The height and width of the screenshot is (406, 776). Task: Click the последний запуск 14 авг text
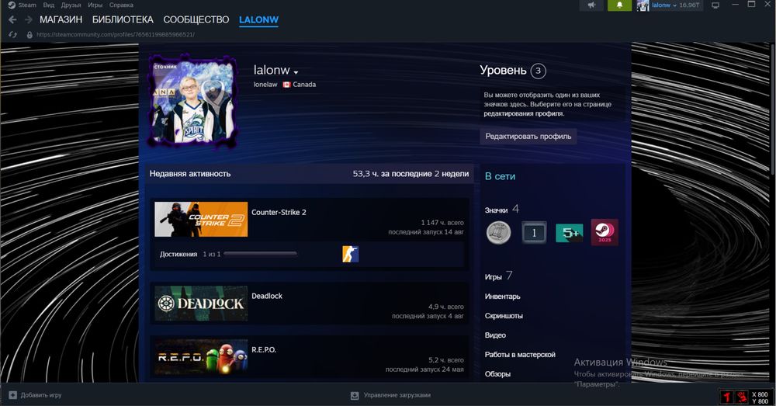[425, 231]
